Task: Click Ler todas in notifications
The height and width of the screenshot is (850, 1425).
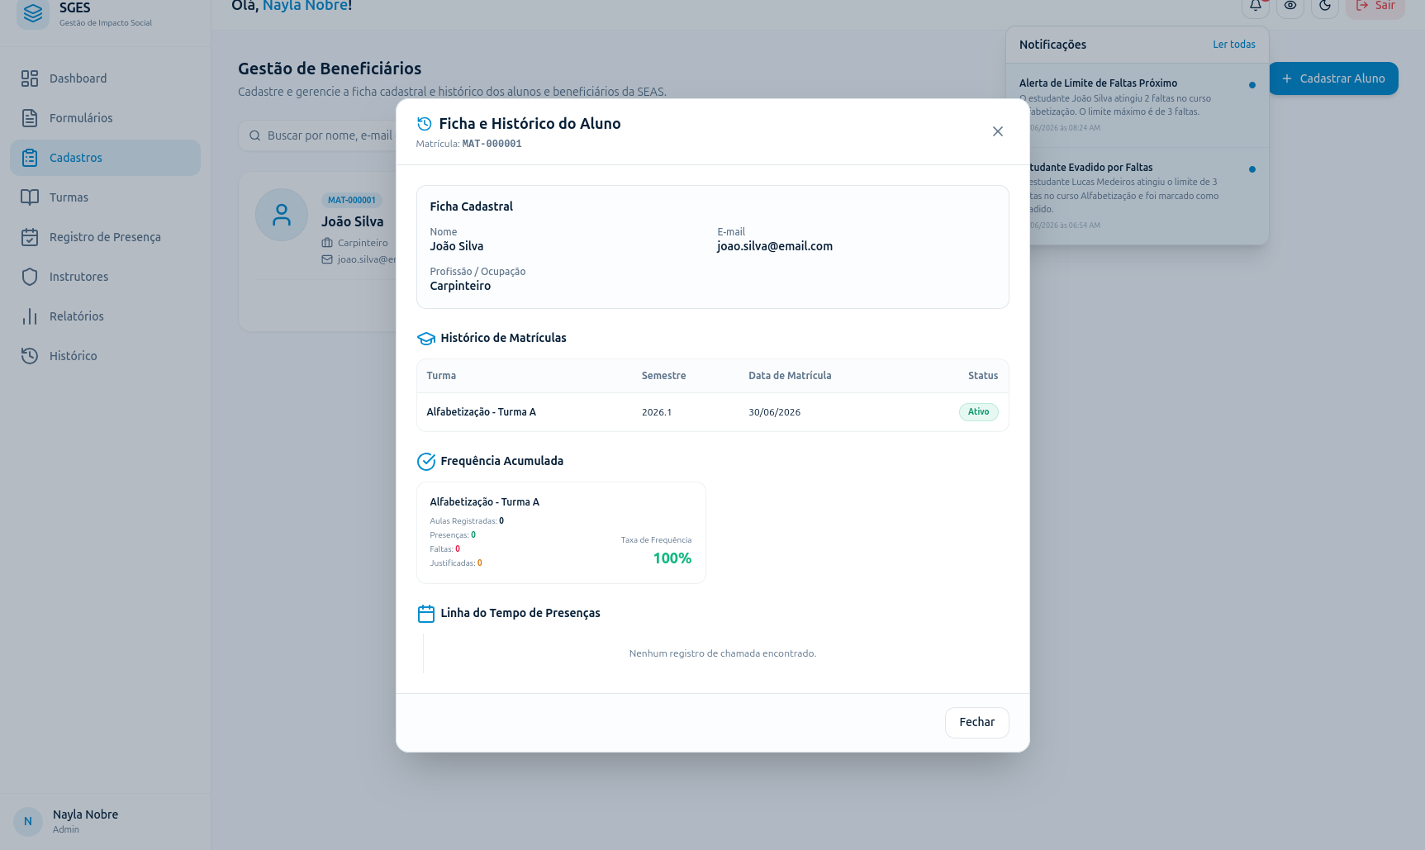Action: point(1233,45)
